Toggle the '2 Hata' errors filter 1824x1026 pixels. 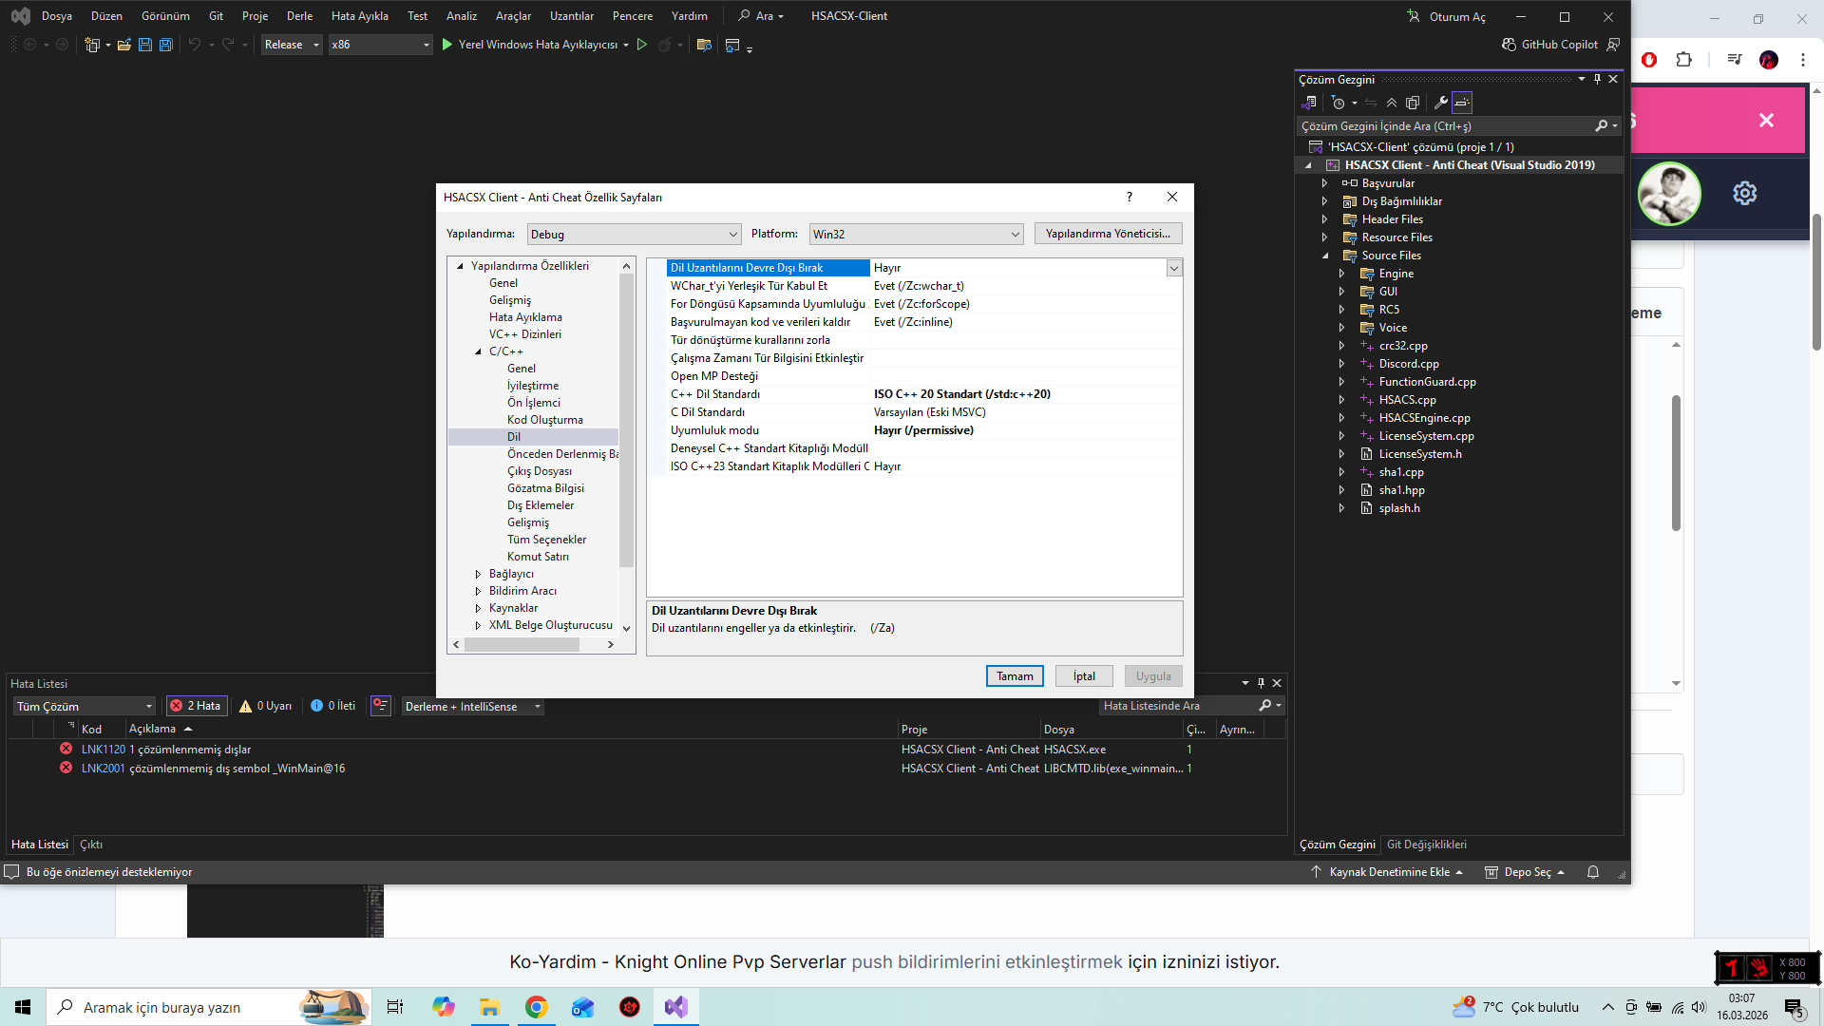pyautogui.click(x=195, y=706)
